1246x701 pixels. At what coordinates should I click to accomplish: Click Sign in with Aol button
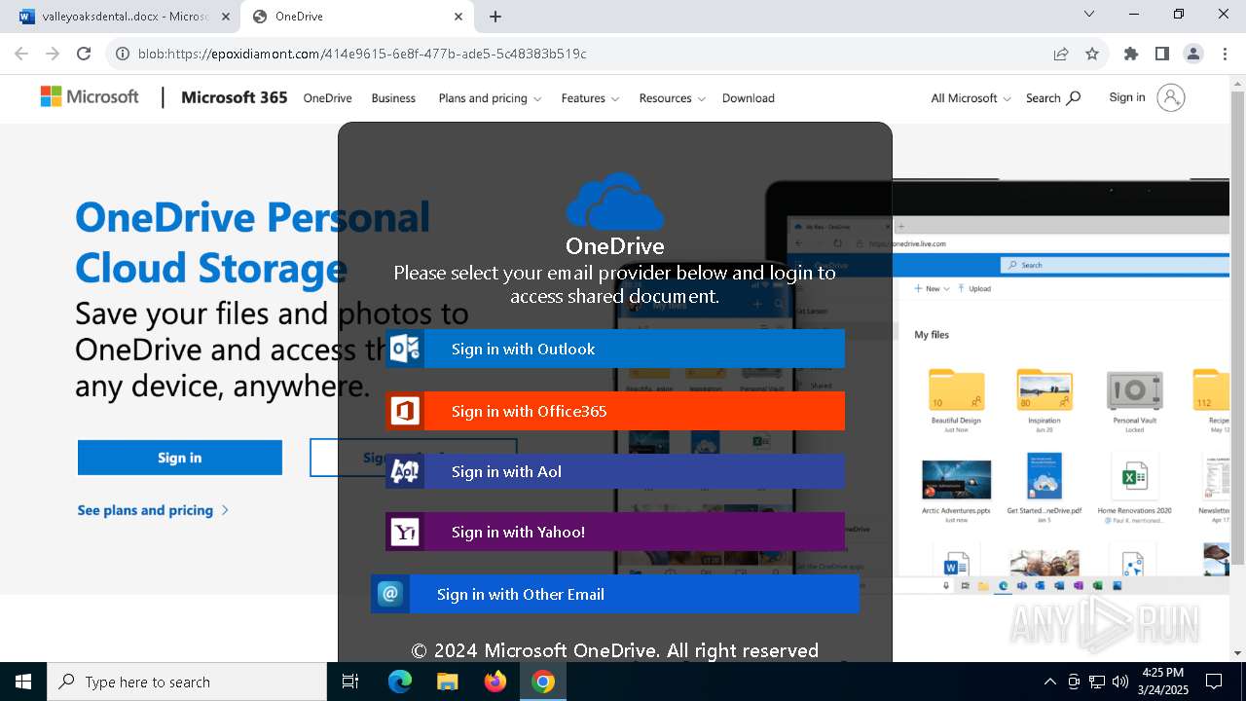(615, 471)
